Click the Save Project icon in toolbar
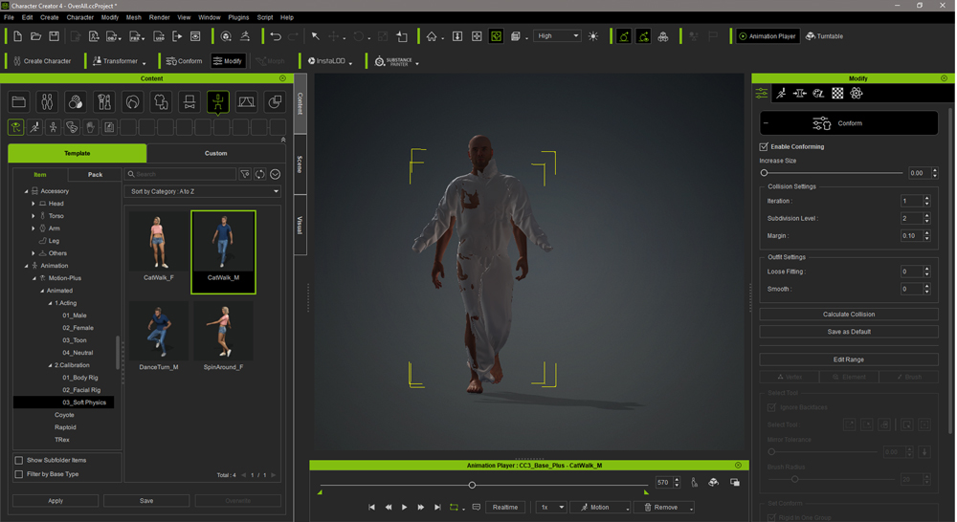 click(x=54, y=36)
